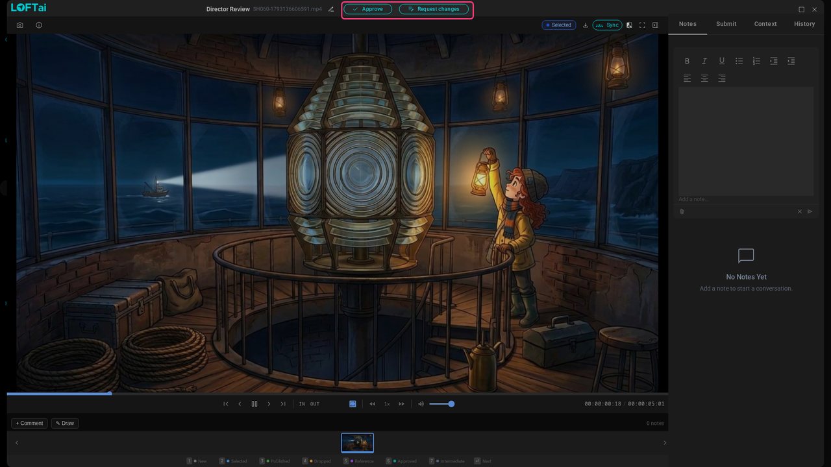Rename the clip with the pencil edit icon
Image resolution: width=831 pixels, height=467 pixels.
pyautogui.click(x=331, y=9)
